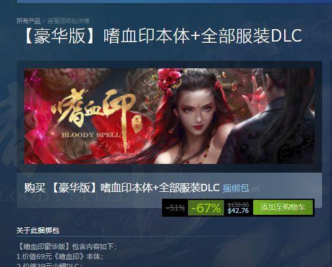The image size is (332, 267).
Task: Click the crossed-out -51% discount
Action: [176, 207]
